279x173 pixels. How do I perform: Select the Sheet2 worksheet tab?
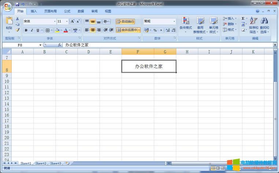pyautogui.click(x=41, y=163)
